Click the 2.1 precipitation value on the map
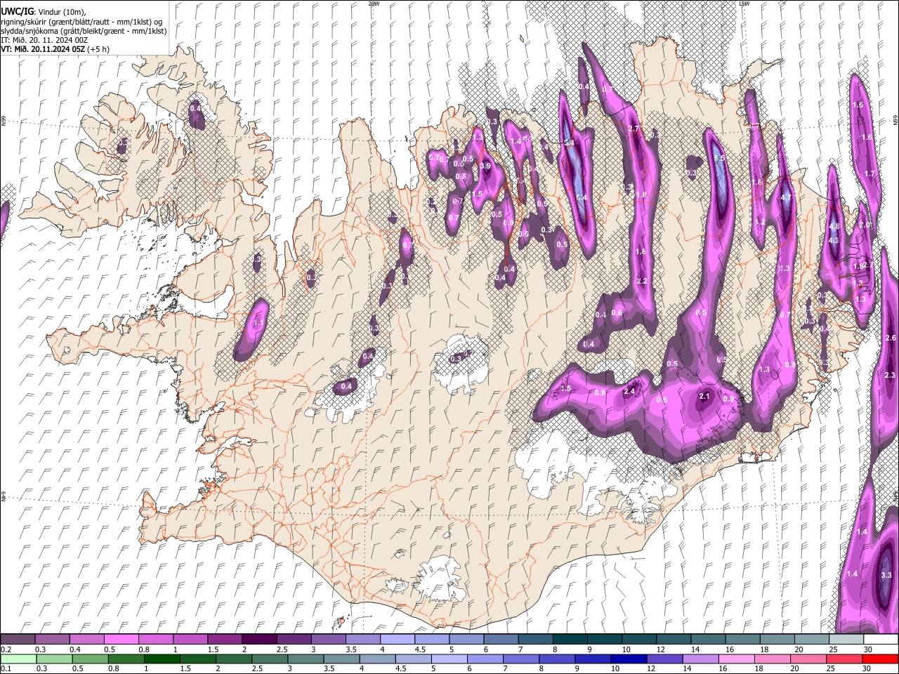Viewport: 899px width, 674px height. coord(705,396)
